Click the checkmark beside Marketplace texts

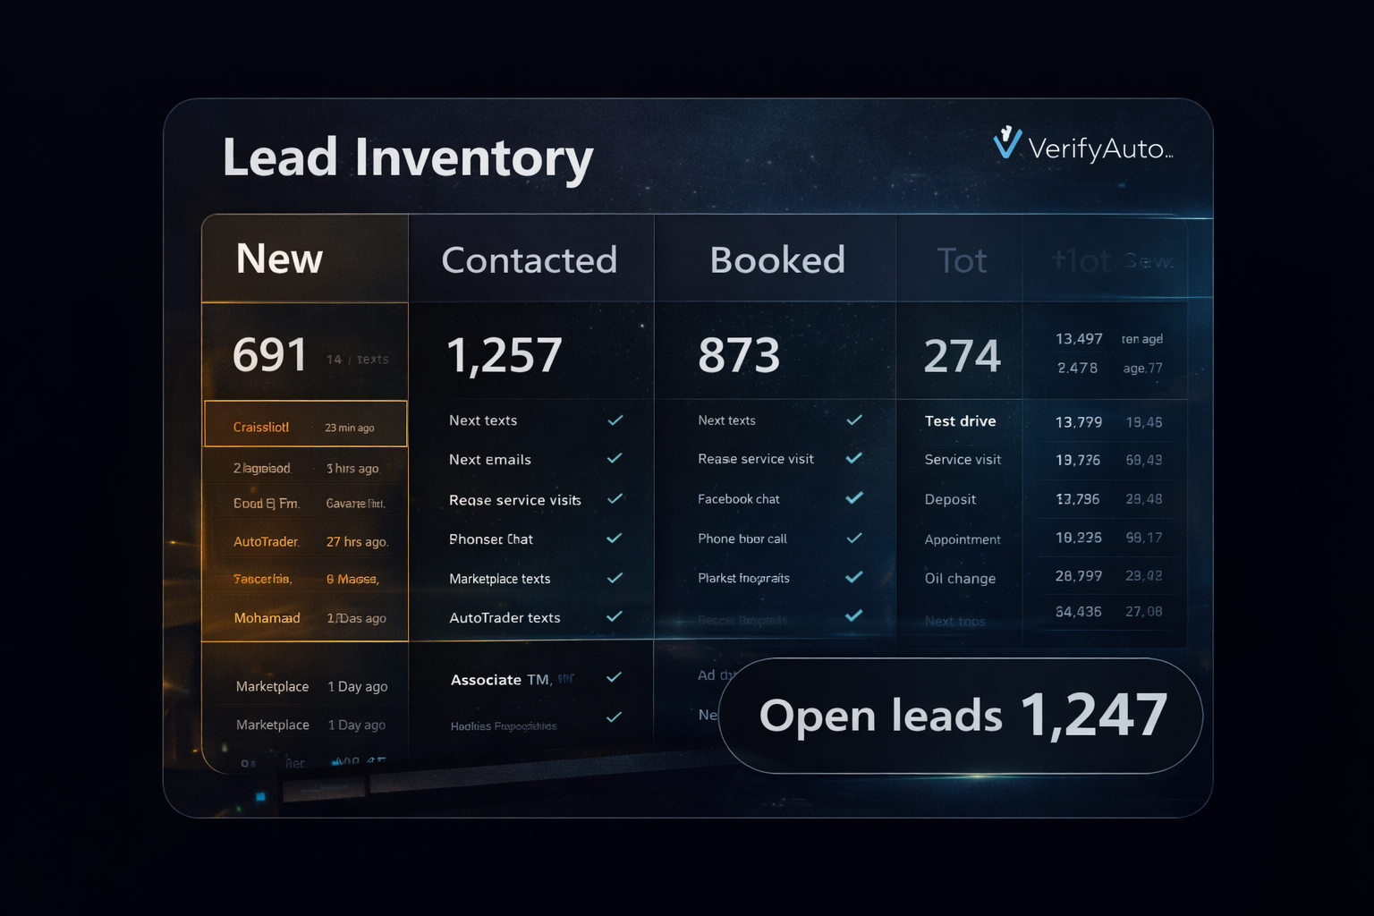tap(615, 578)
